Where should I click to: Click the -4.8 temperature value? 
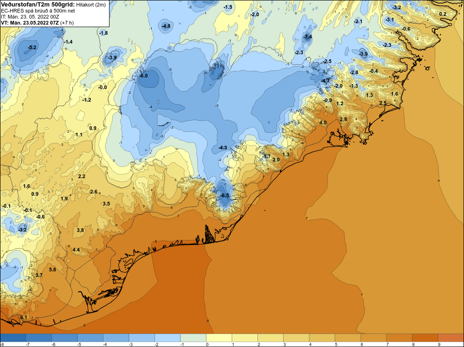[166, 26]
